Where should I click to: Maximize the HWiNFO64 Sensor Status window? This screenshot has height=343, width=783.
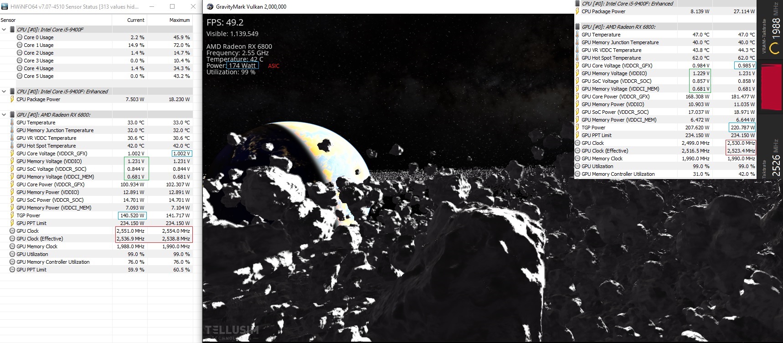pyautogui.click(x=172, y=6)
